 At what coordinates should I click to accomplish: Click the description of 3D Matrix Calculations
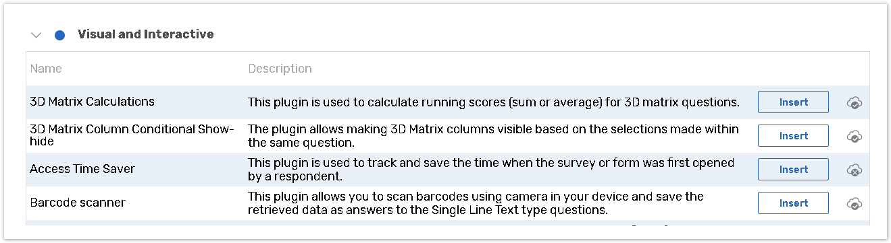[494, 102]
